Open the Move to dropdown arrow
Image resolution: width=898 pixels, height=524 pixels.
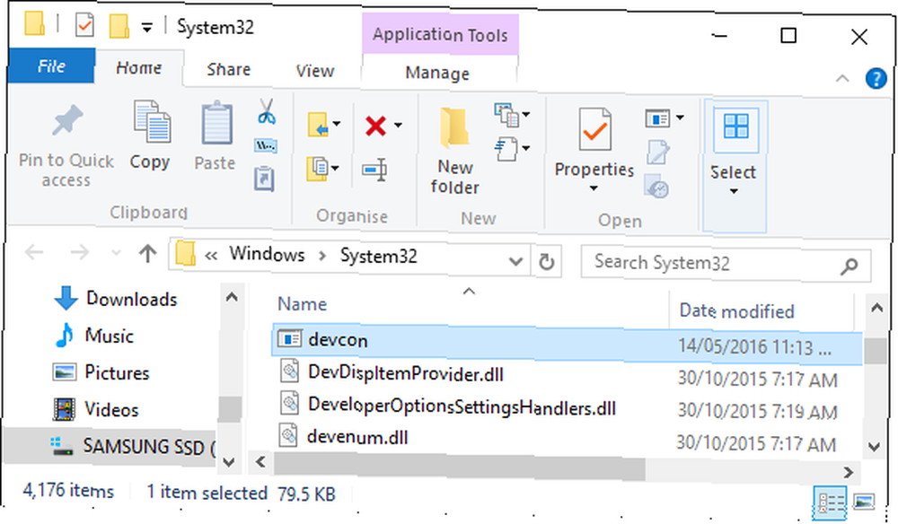337,124
